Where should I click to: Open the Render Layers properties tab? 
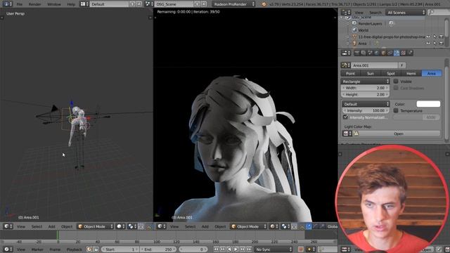pyautogui.click(x=364, y=53)
